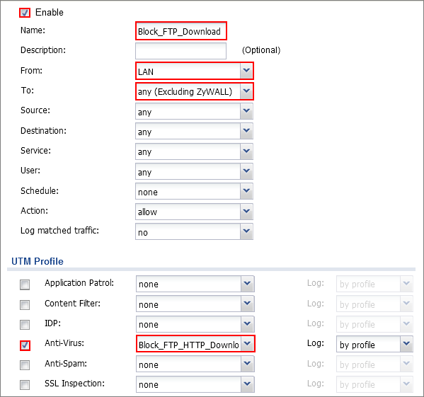
Task: Open the Anti-Virus profile dropdown
Action: click(195, 344)
